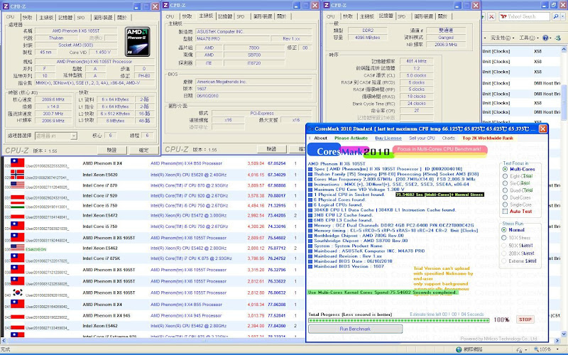Image resolution: width=568 pixels, height=355 pixels.
Task: Select the Quad-Cores test focus option
Action: tap(505, 190)
